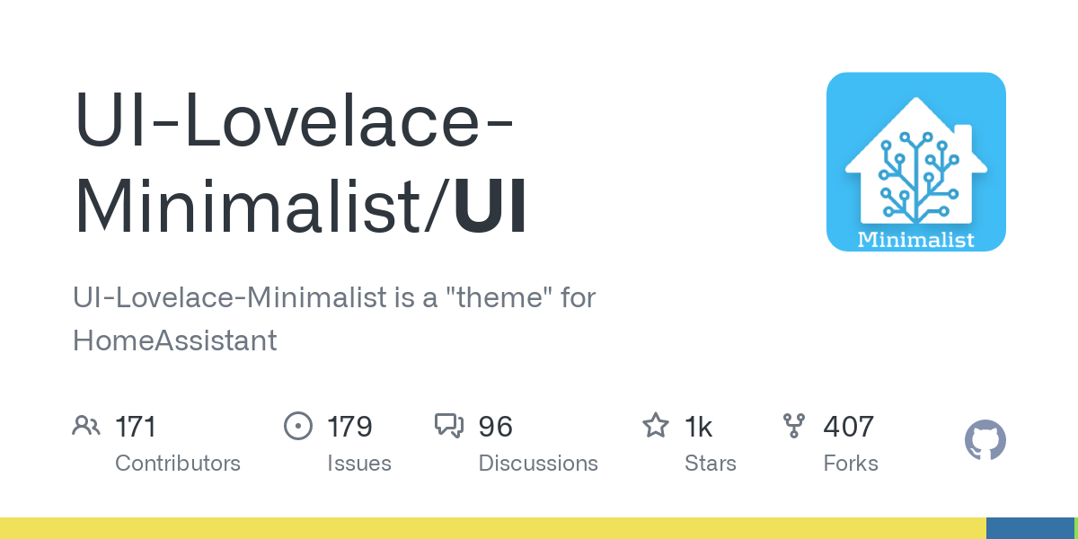
Task: Open the GitHub octocat logo
Action: 985,441
